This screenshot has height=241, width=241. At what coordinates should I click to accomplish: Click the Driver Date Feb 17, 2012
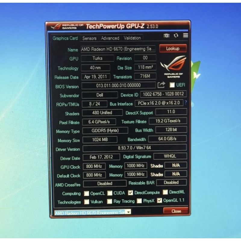101,157
